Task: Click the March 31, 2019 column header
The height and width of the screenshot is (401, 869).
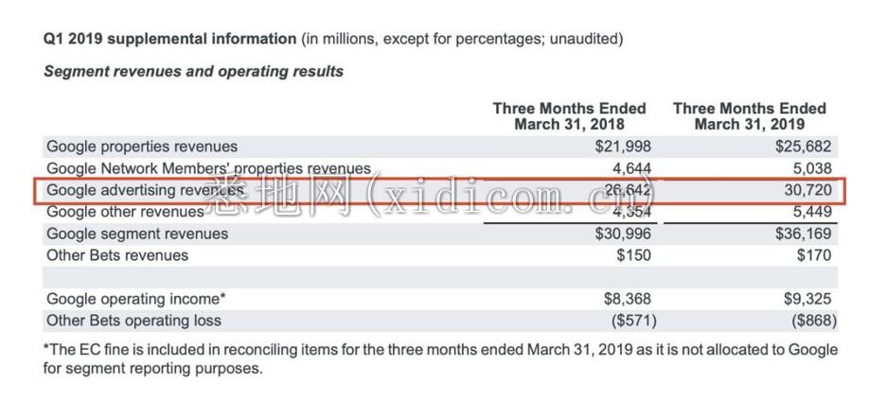Action: coord(750,115)
